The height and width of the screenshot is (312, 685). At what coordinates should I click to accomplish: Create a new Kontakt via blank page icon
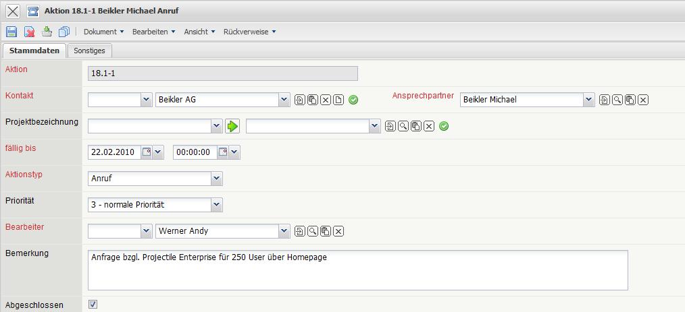pos(338,100)
